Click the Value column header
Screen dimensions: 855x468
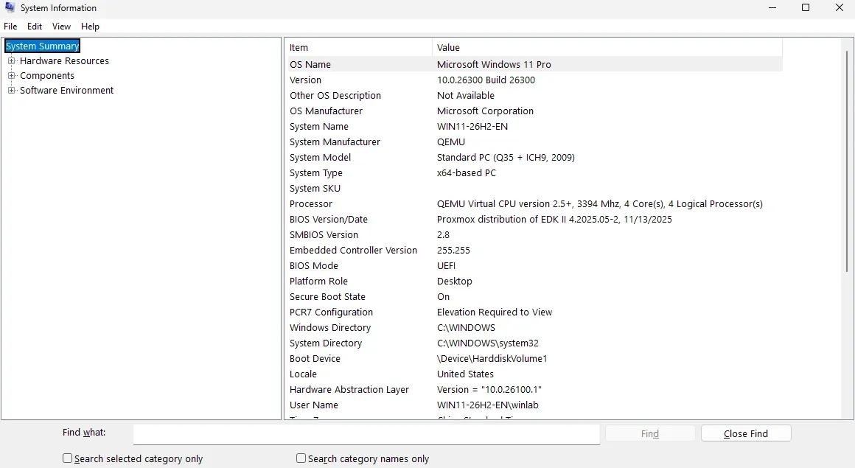tap(607, 47)
